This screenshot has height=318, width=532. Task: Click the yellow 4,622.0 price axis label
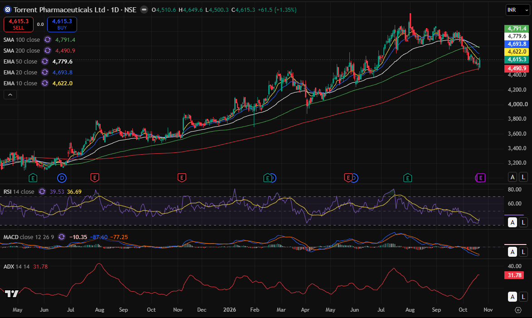(x=517, y=52)
